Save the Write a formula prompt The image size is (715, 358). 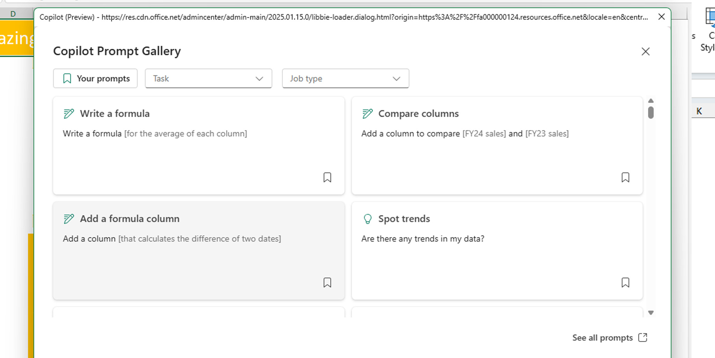point(327,178)
